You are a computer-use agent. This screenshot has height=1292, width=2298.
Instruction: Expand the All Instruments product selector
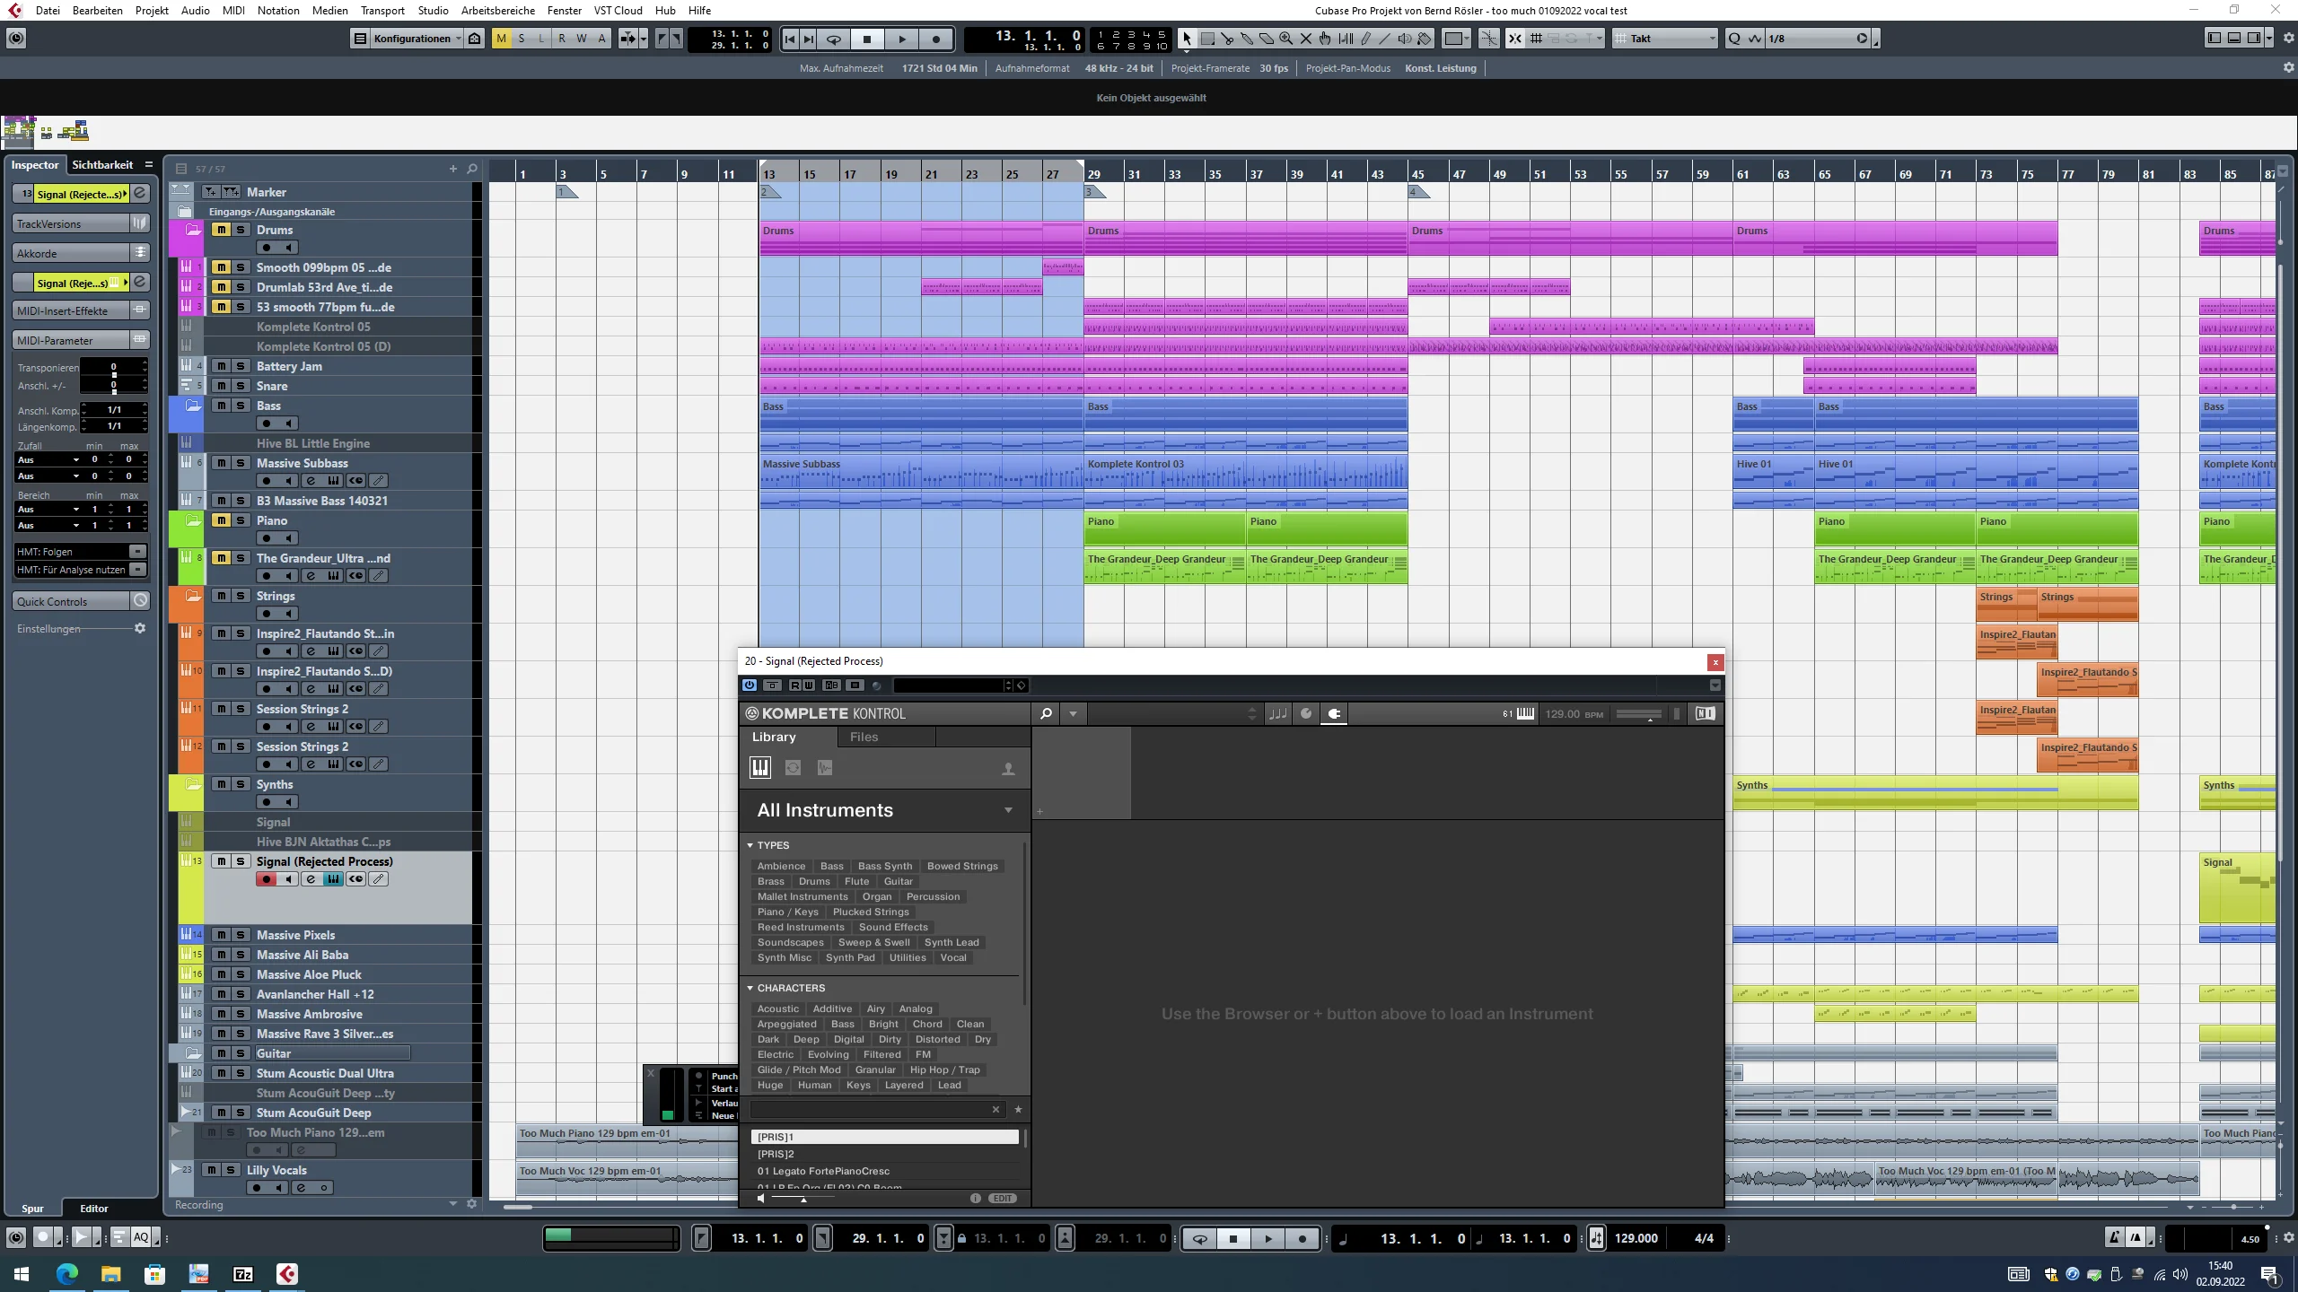tap(1008, 810)
